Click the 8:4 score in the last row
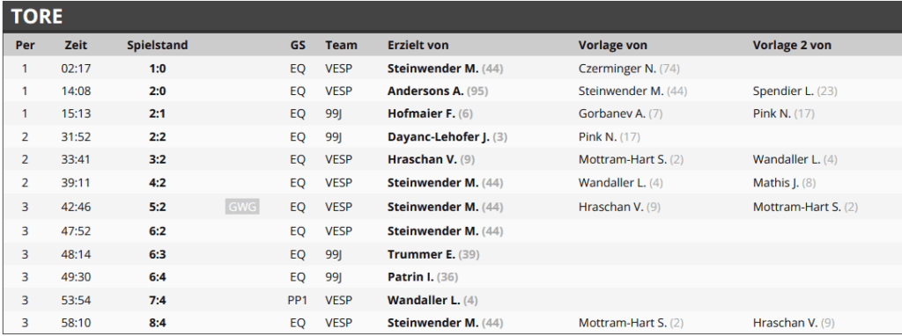This screenshot has height=336, width=902. [x=158, y=324]
